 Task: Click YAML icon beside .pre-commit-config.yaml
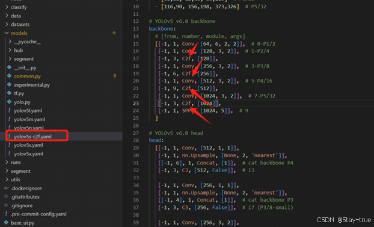coord(6,214)
